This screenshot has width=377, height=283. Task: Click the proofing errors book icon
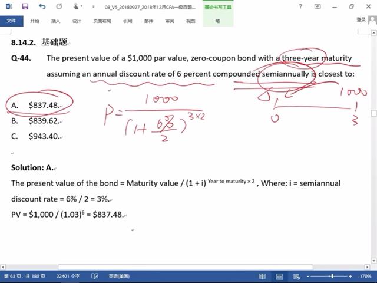pos(95,277)
